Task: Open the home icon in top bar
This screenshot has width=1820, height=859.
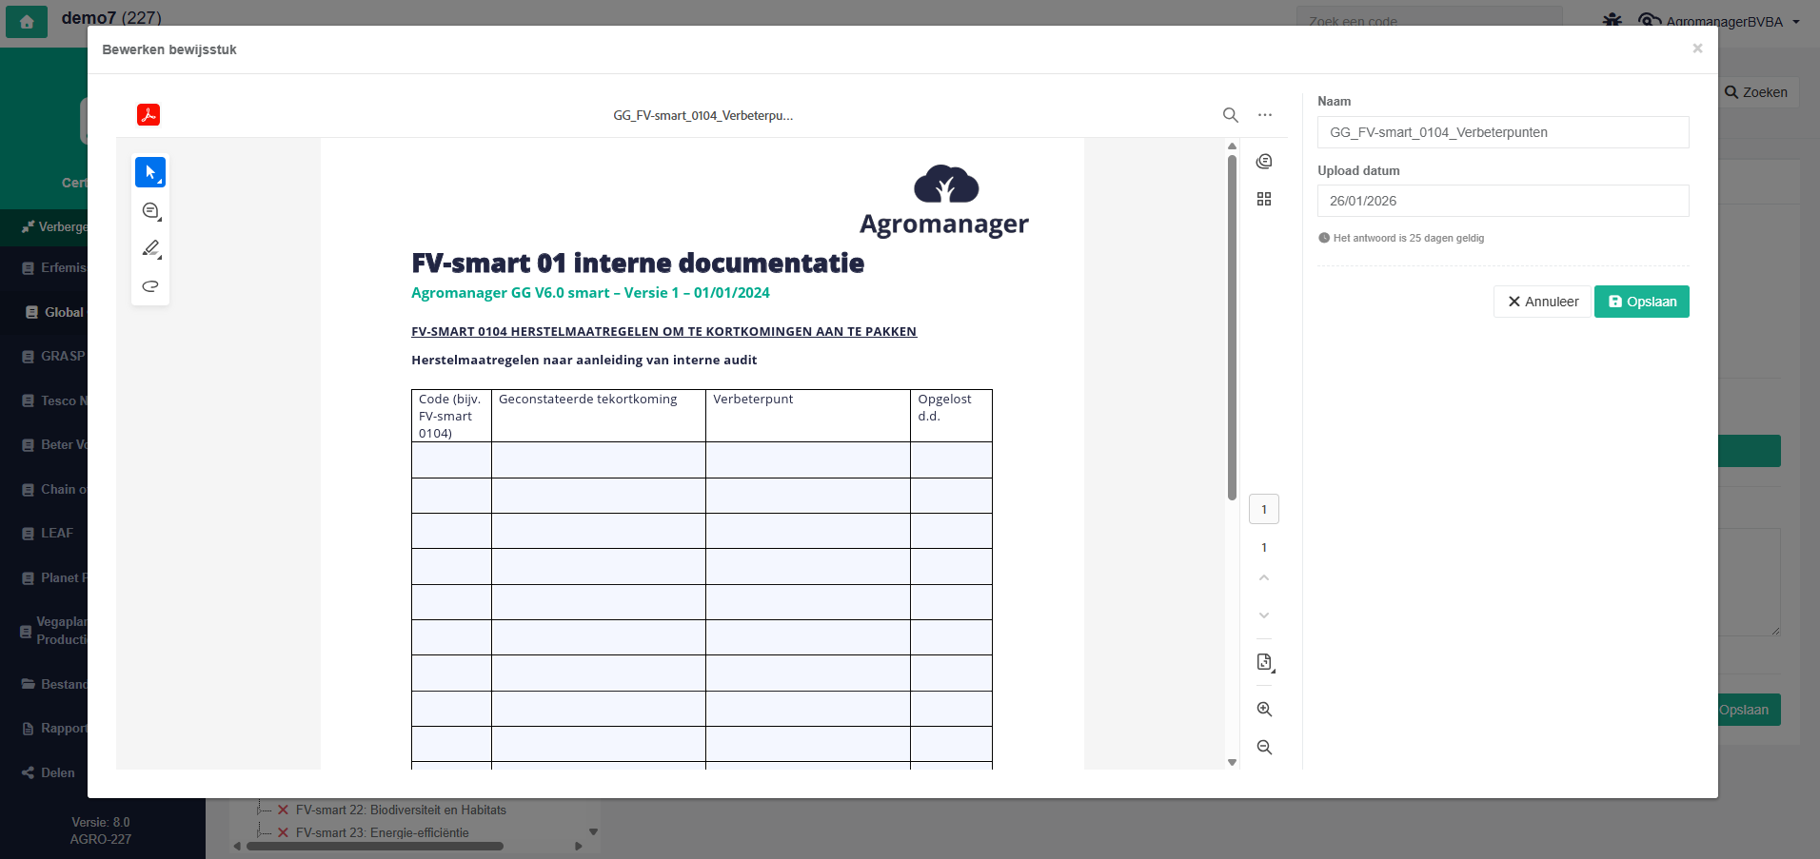Action: click(27, 21)
